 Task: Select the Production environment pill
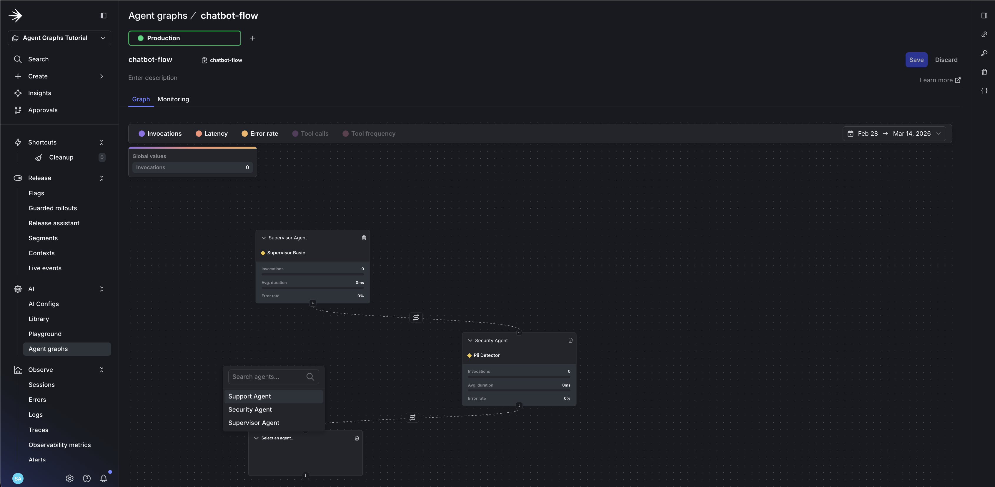(184, 38)
